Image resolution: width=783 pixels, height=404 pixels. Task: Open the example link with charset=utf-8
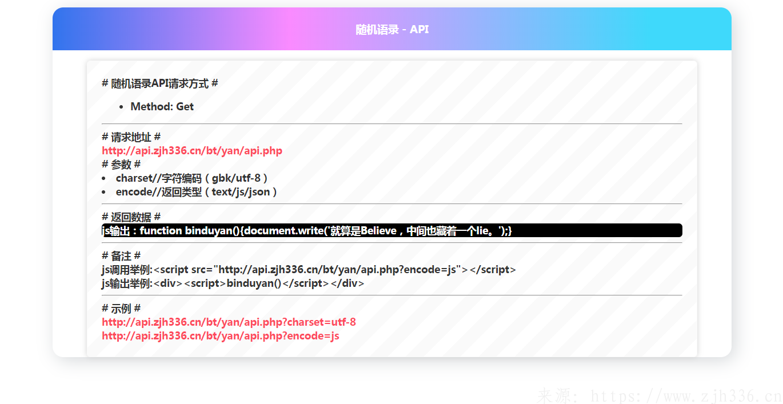tap(229, 322)
